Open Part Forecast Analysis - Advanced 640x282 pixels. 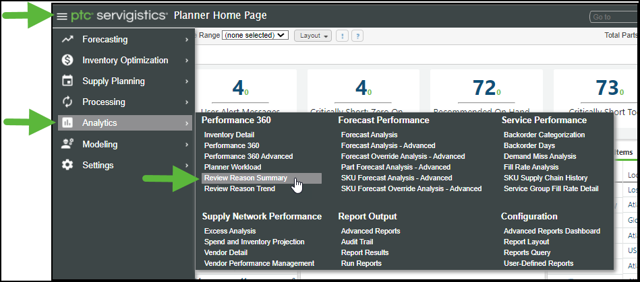click(396, 167)
